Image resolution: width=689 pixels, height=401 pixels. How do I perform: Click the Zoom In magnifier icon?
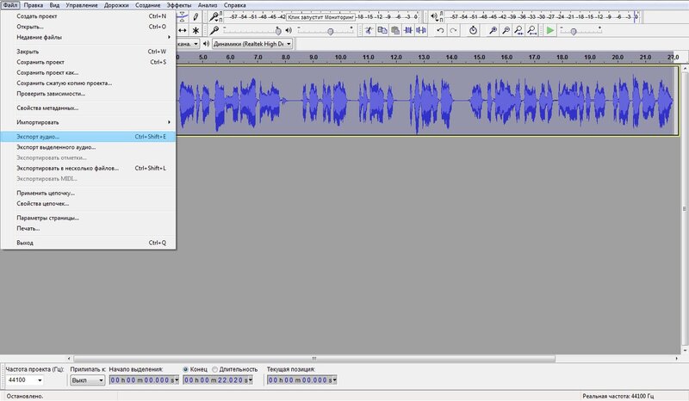[492, 30]
